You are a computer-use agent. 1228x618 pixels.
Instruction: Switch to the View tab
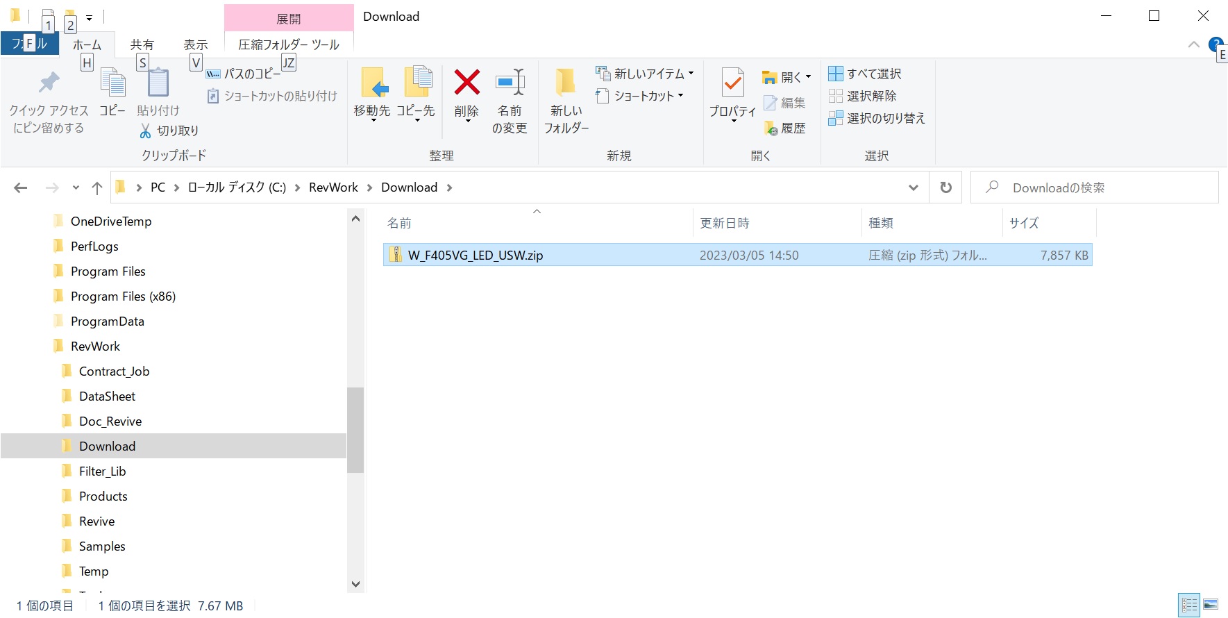pos(196,44)
